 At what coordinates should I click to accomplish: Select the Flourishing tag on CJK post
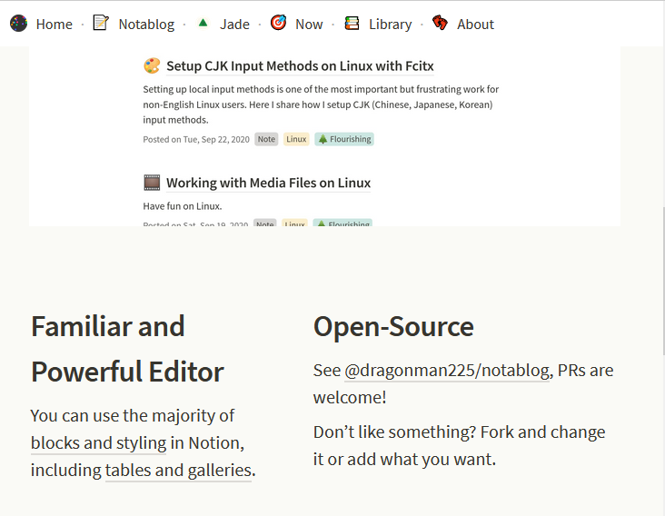[x=344, y=139]
